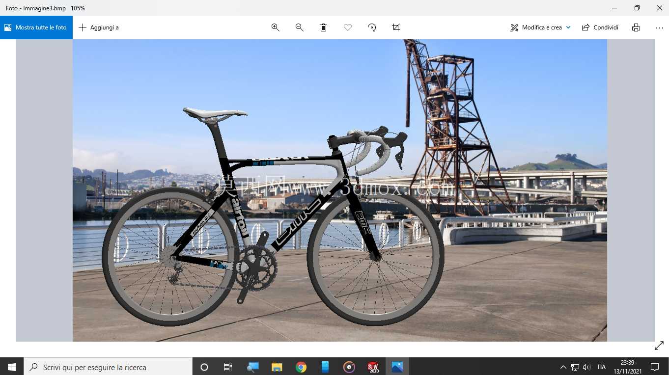Open the clock showing 23:39
Viewport: 669px width, 375px height.
627,367
